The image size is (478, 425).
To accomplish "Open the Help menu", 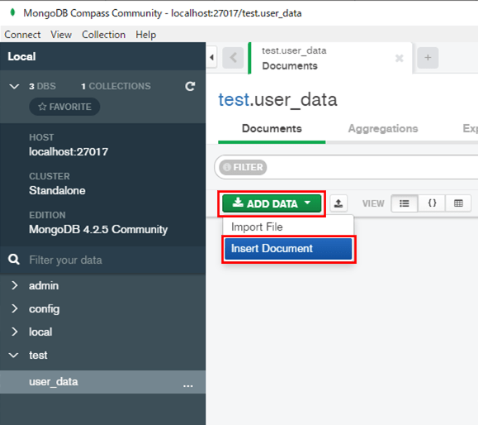I will click(x=146, y=35).
